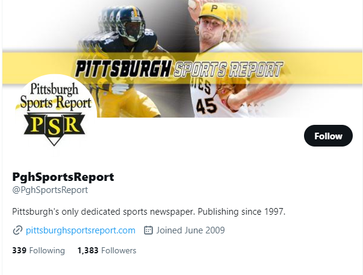
Task: Click the Joined June 2009 text
Action: (190, 230)
